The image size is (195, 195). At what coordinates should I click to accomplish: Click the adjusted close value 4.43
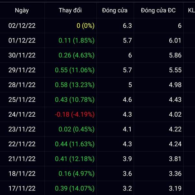point(175,99)
